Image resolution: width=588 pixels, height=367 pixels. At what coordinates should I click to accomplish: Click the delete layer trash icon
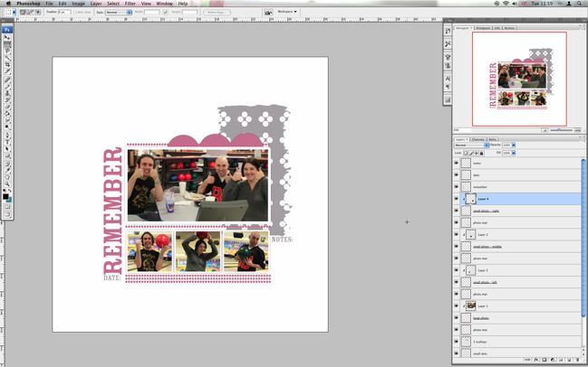point(577,360)
